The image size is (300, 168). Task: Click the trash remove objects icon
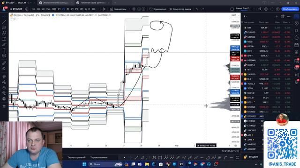coord(4,106)
